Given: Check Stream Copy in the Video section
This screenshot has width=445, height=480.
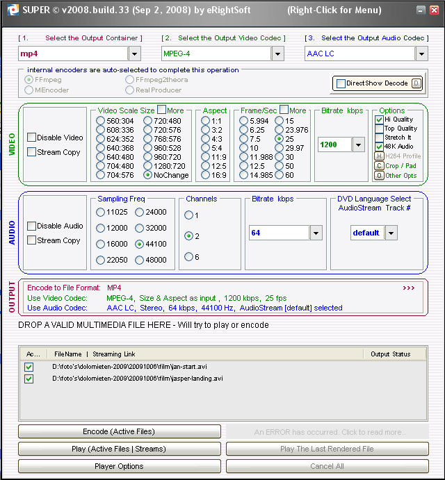Looking at the screenshot, I should click(x=31, y=152).
